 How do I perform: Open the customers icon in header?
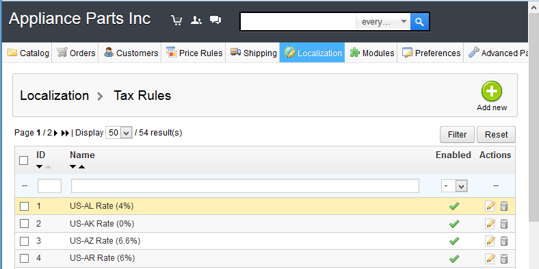196,21
